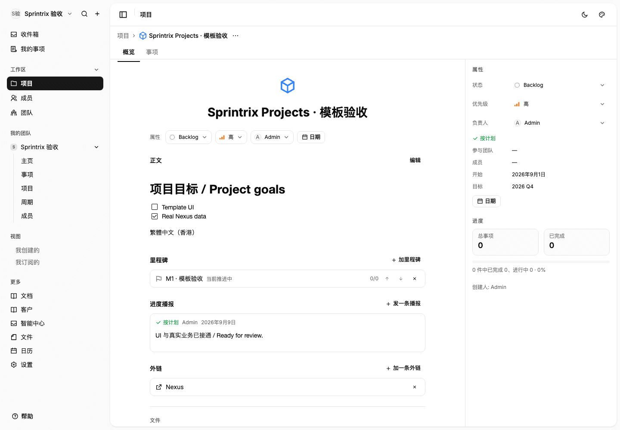Screen dimensions: 620x430
Task: Click the small project cube icon in breadcrumb
Action: pyautogui.click(x=143, y=36)
